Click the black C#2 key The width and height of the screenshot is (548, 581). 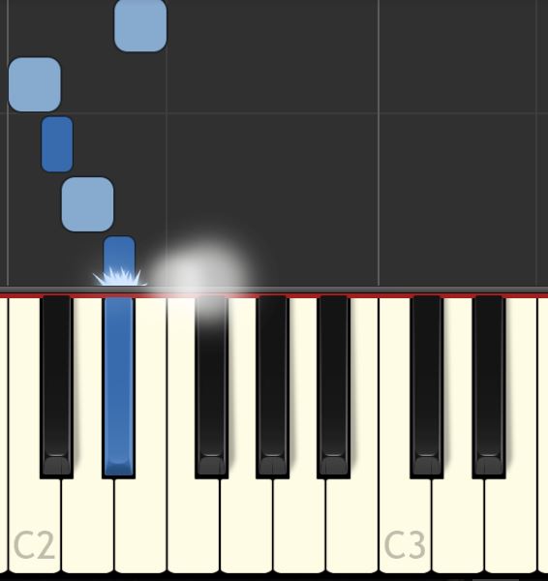[56, 385]
